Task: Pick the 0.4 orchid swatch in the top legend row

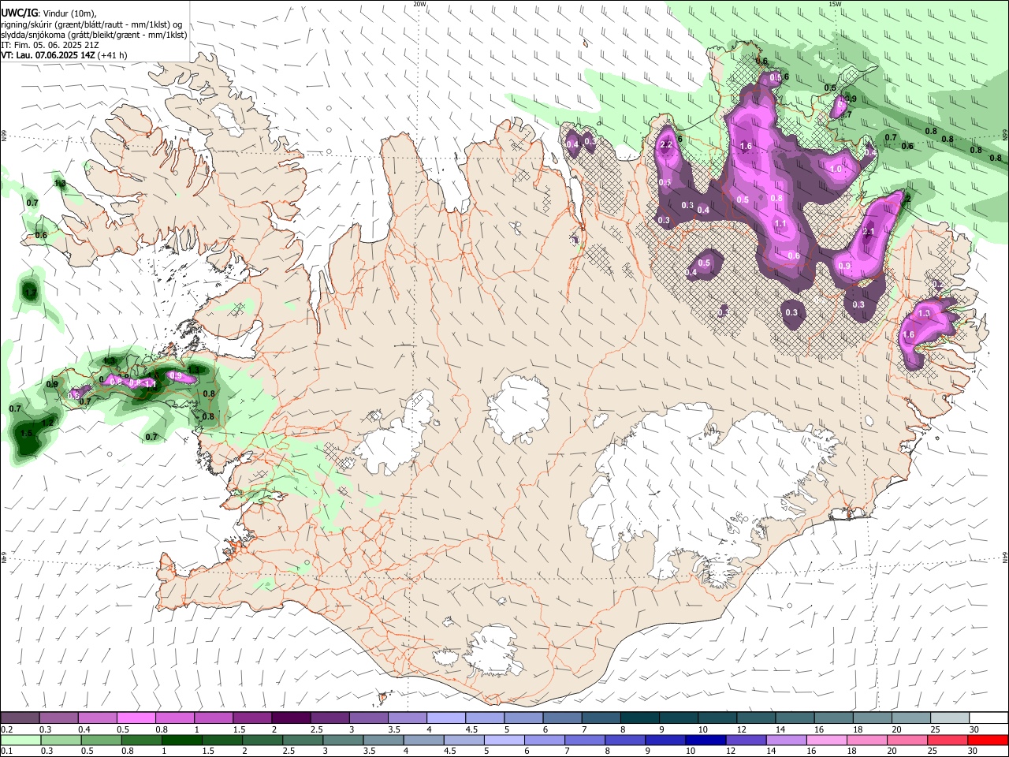Action: click(x=98, y=718)
